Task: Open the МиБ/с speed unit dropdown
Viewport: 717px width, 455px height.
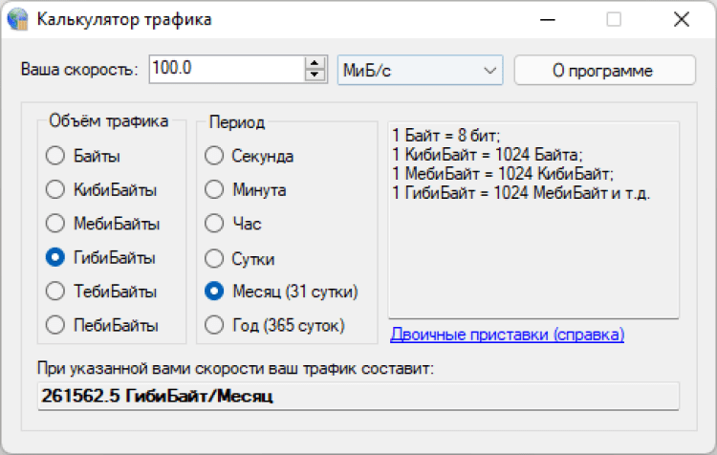Action: pyautogui.click(x=420, y=70)
